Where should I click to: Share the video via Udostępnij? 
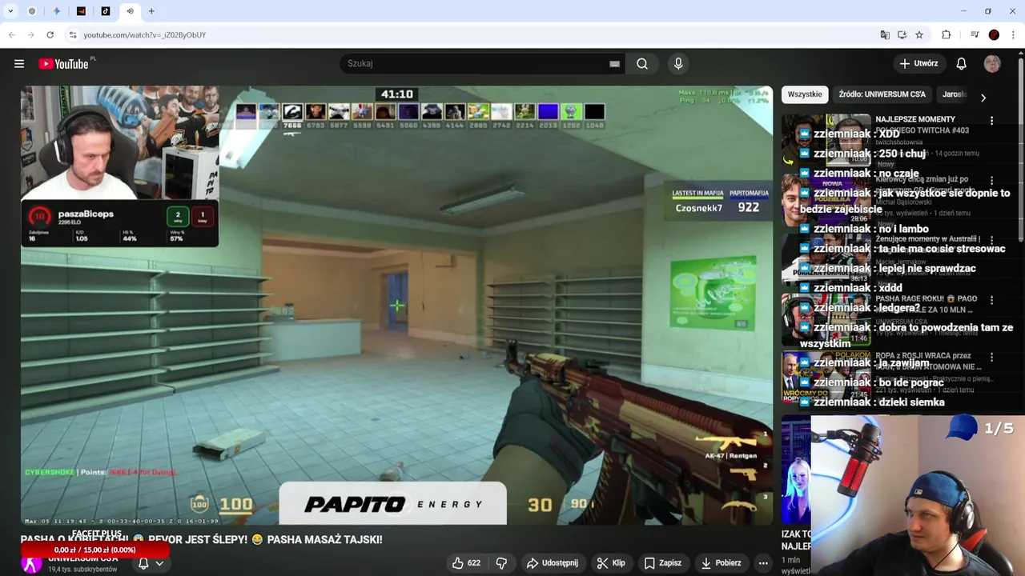click(553, 563)
